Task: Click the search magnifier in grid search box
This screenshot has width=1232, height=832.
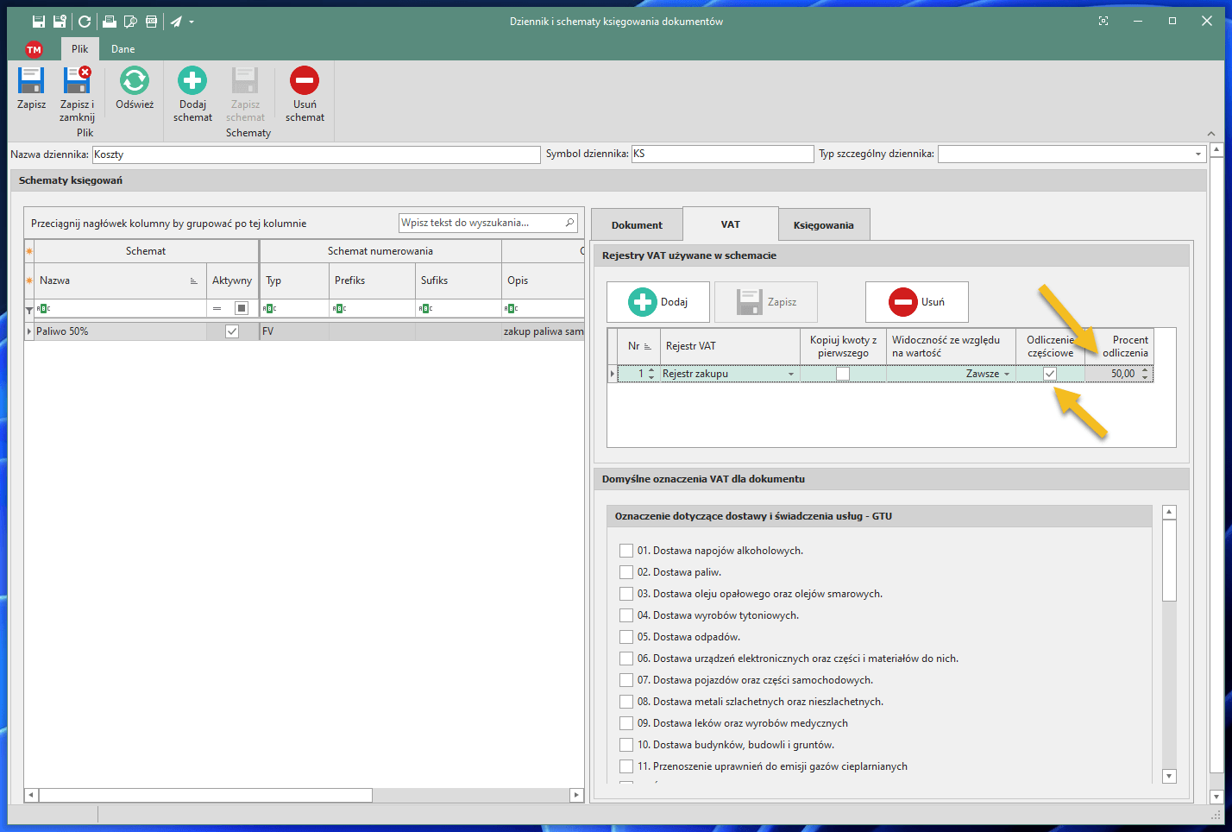Action: click(569, 223)
